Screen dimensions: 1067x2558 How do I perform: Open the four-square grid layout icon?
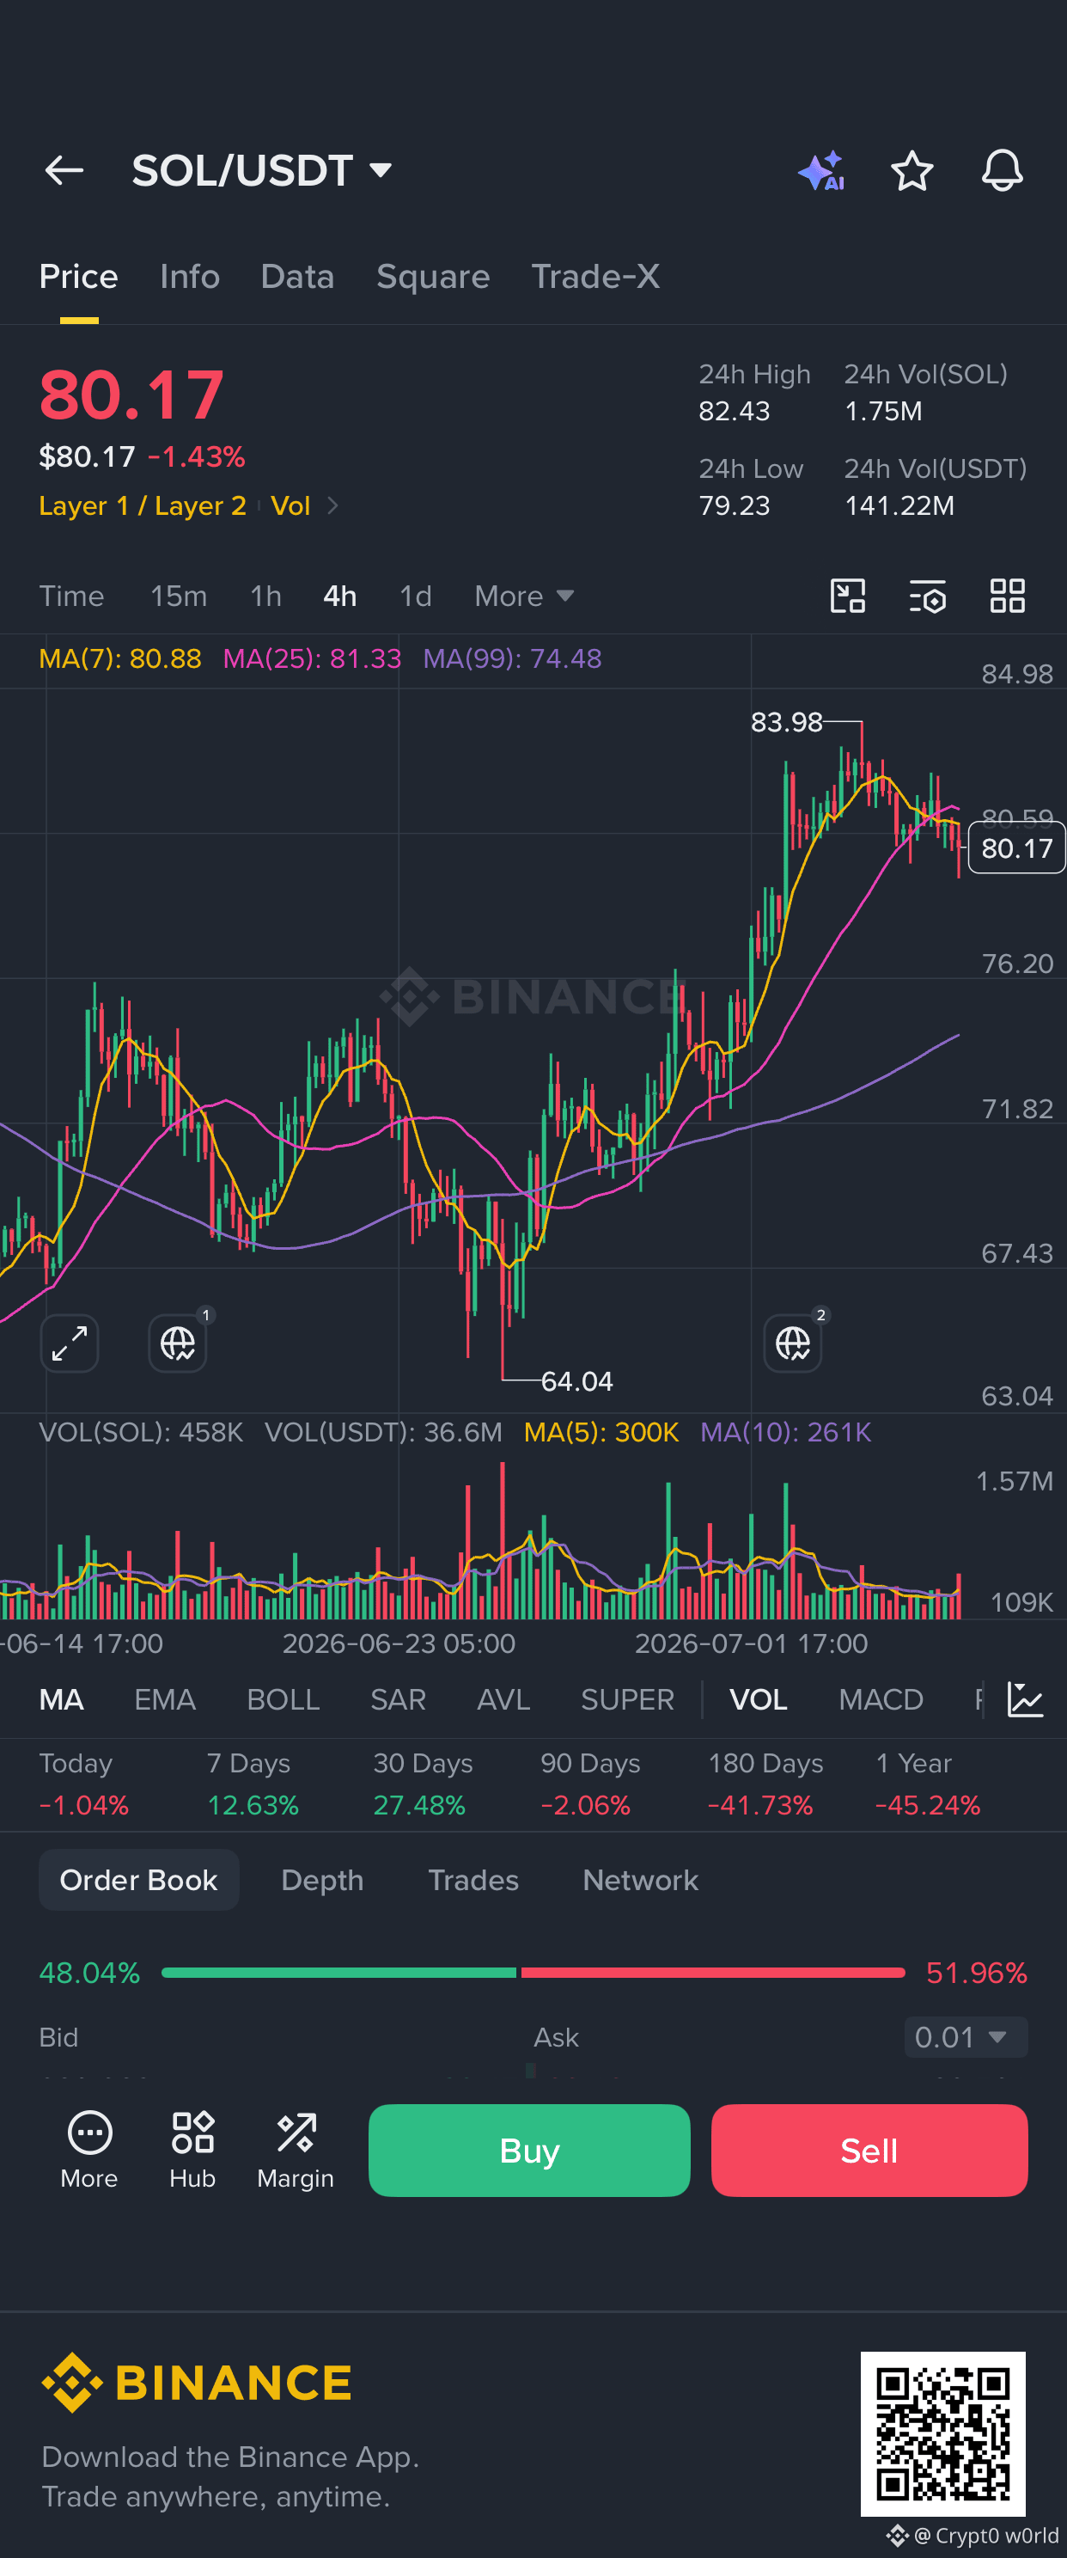point(1008,596)
